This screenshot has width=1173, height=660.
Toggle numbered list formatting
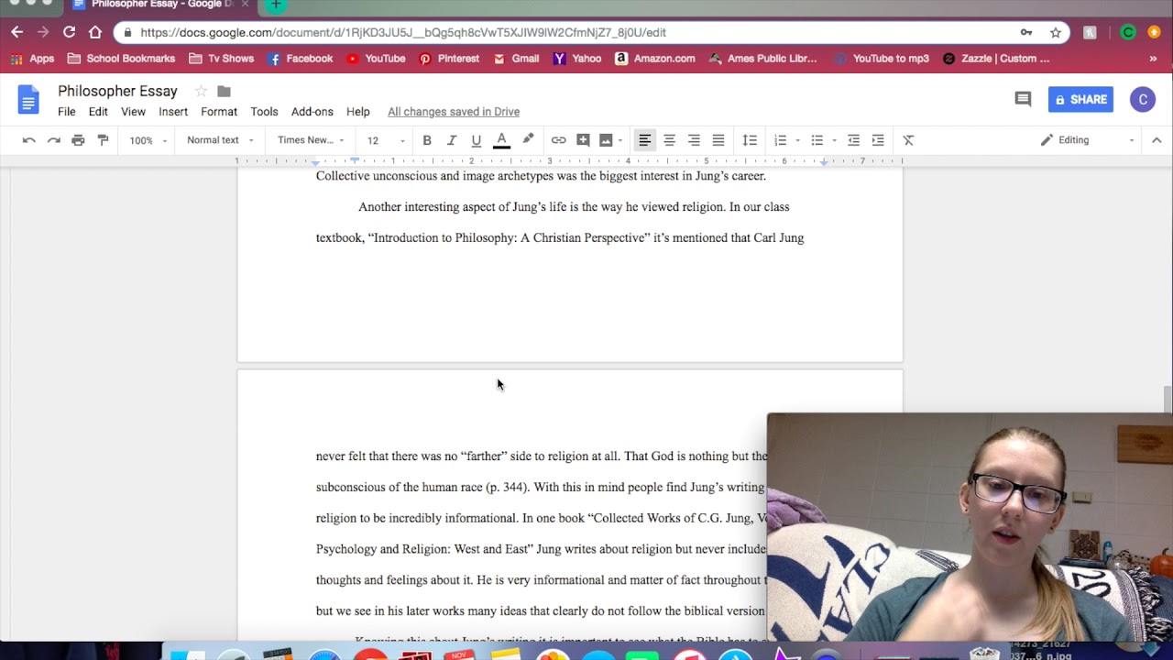pyautogui.click(x=781, y=140)
